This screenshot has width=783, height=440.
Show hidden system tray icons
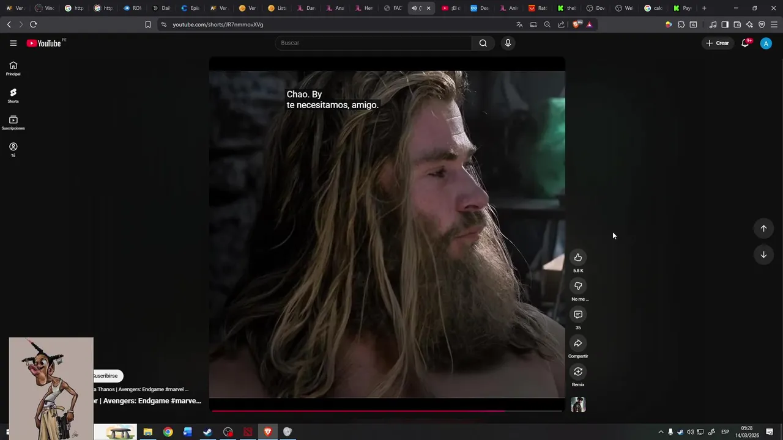[x=661, y=432]
